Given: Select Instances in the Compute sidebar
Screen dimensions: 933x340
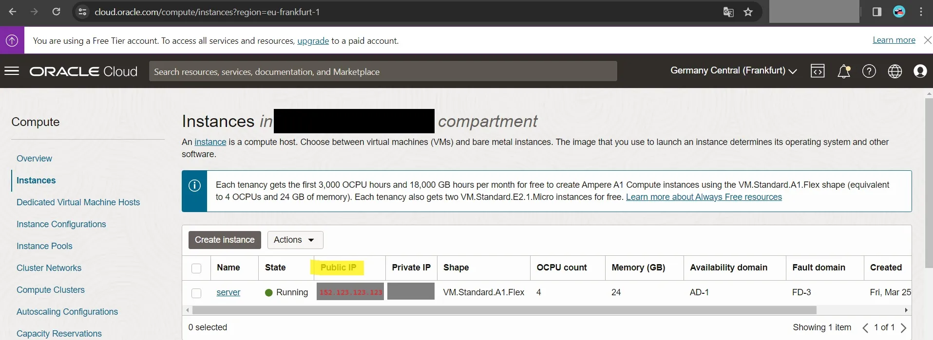Looking at the screenshot, I should [x=36, y=180].
